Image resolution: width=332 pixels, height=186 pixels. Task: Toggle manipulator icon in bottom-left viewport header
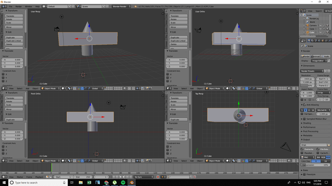click(79, 161)
